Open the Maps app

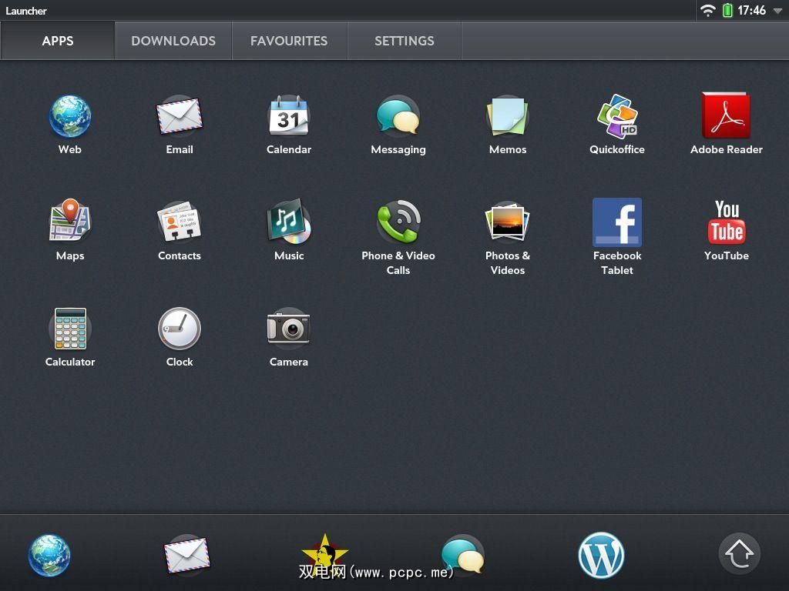[70, 220]
